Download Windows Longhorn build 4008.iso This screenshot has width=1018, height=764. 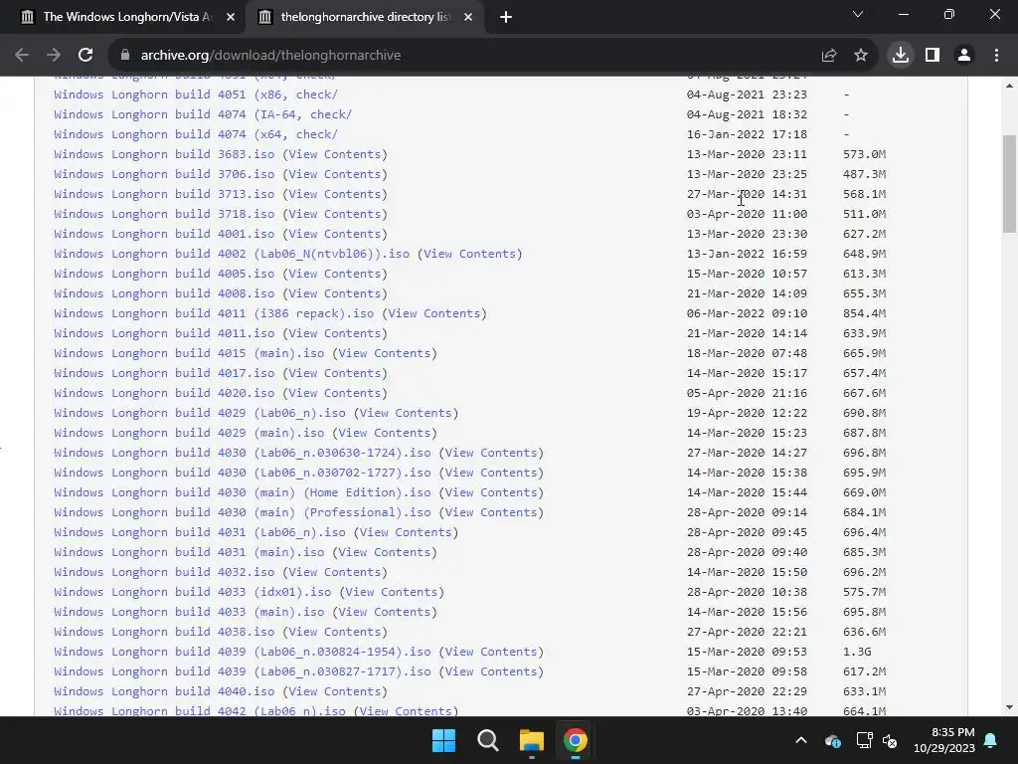coord(164,293)
